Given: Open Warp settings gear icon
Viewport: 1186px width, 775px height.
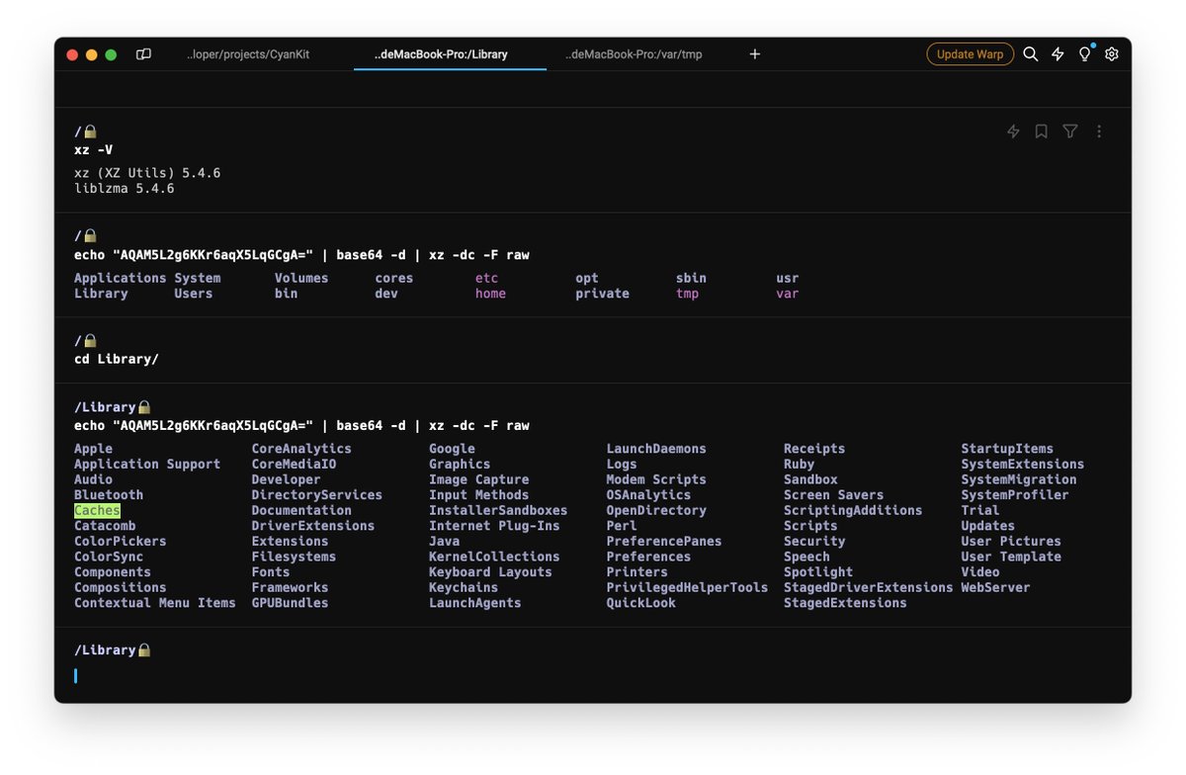Looking at the screenshot, I should [x=1112, y=54].
